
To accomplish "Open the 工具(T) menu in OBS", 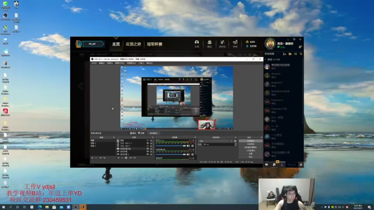I will 141,63.
